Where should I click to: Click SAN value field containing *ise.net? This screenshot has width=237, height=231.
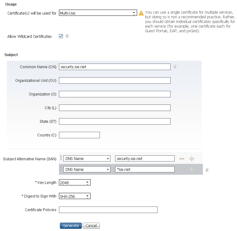pos(145,169)
